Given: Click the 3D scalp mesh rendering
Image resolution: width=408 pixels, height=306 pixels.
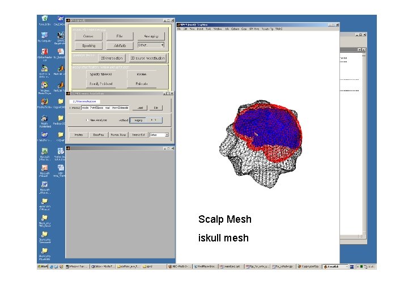Looking at the screenshot, I should tap(261, 144).
